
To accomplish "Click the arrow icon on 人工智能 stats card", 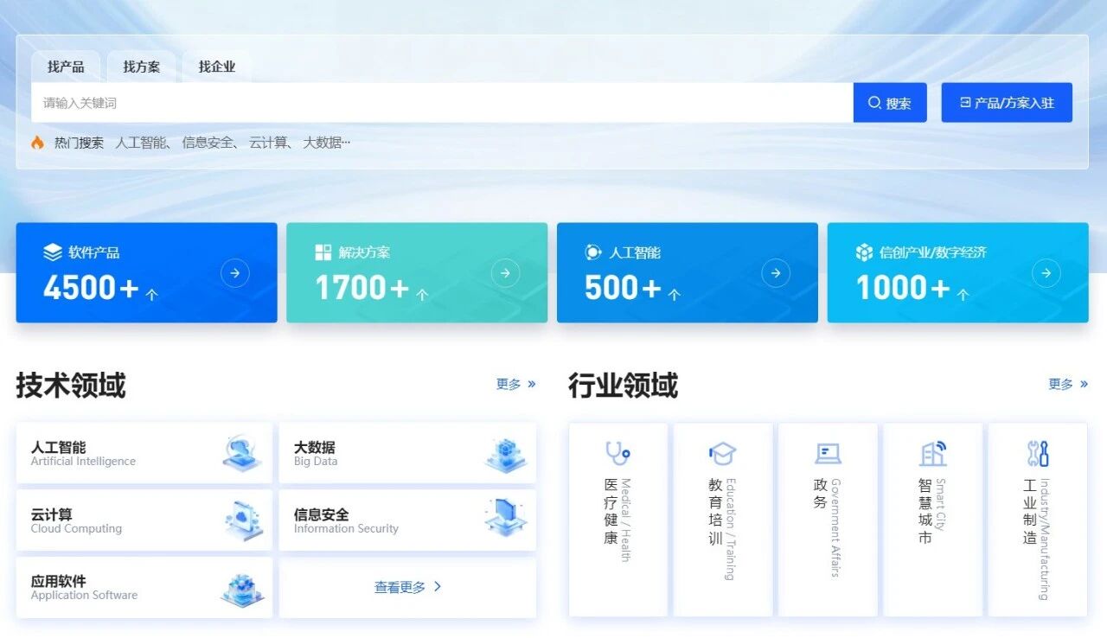I will point(776,274).
